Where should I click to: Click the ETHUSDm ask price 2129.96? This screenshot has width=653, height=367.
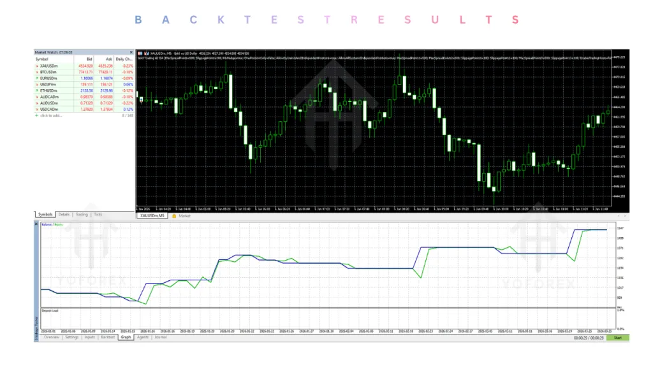(106, 90)
